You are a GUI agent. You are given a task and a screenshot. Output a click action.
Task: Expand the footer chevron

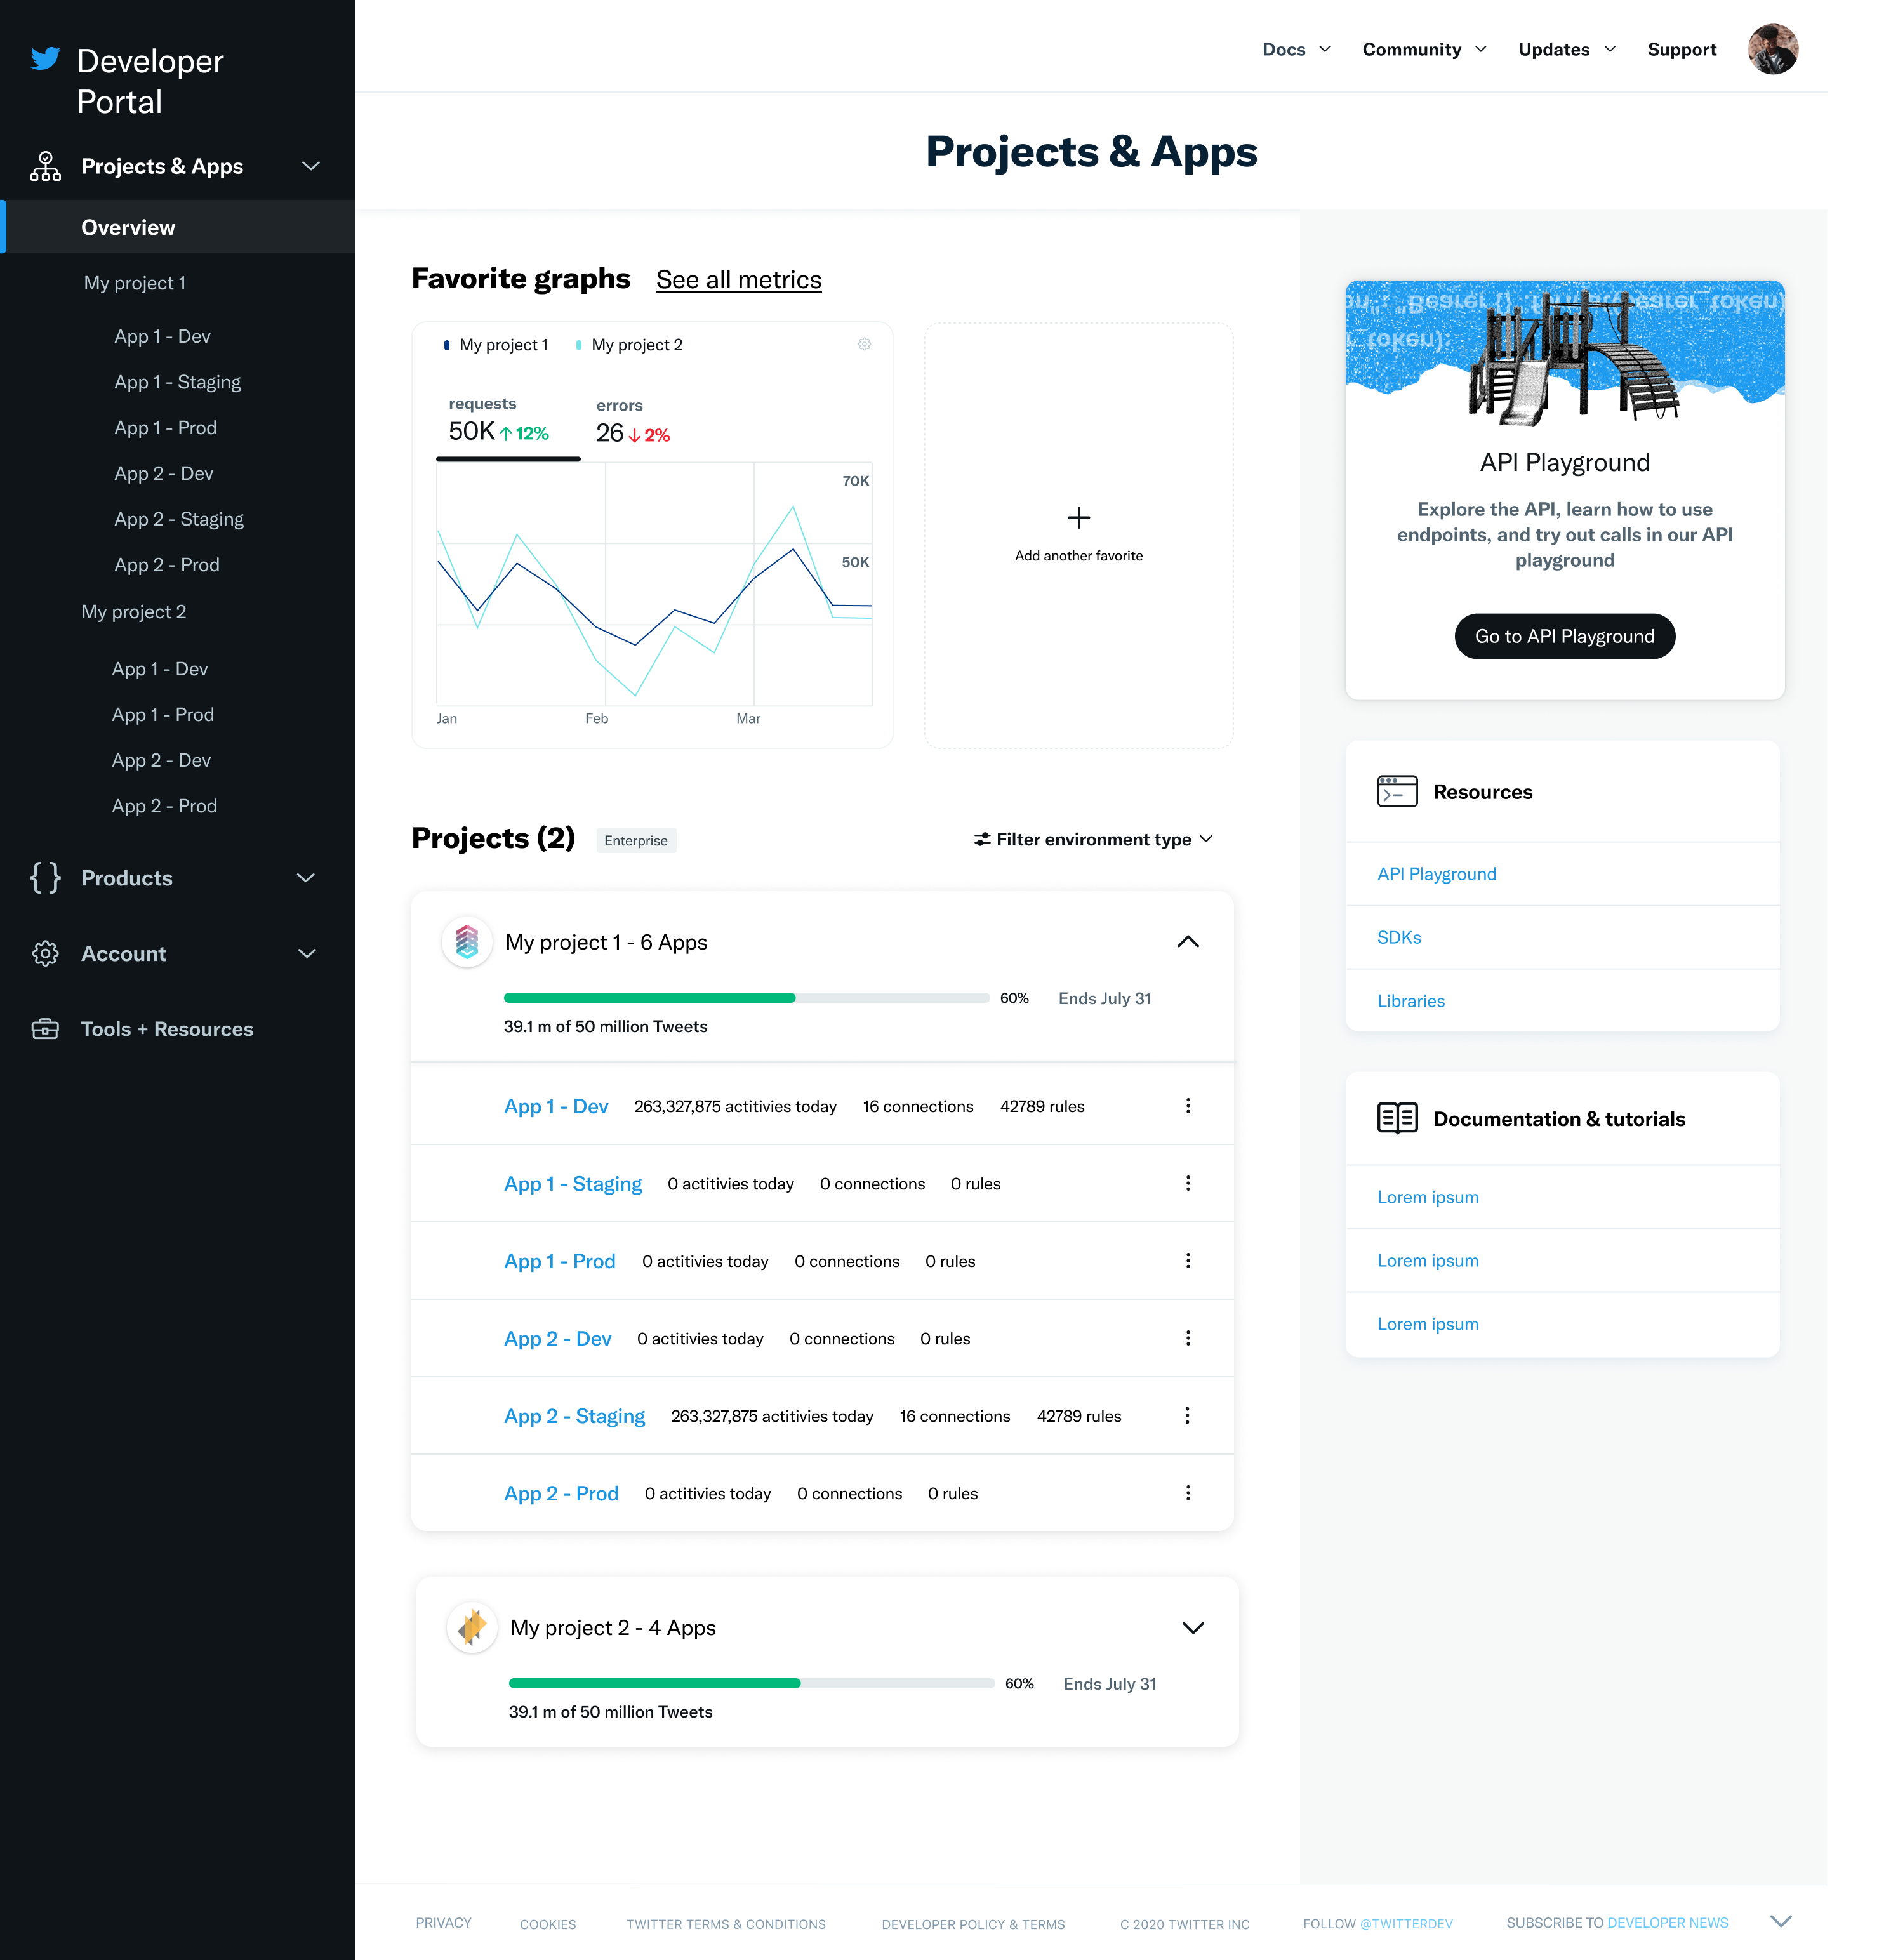click(1780, 1921)
